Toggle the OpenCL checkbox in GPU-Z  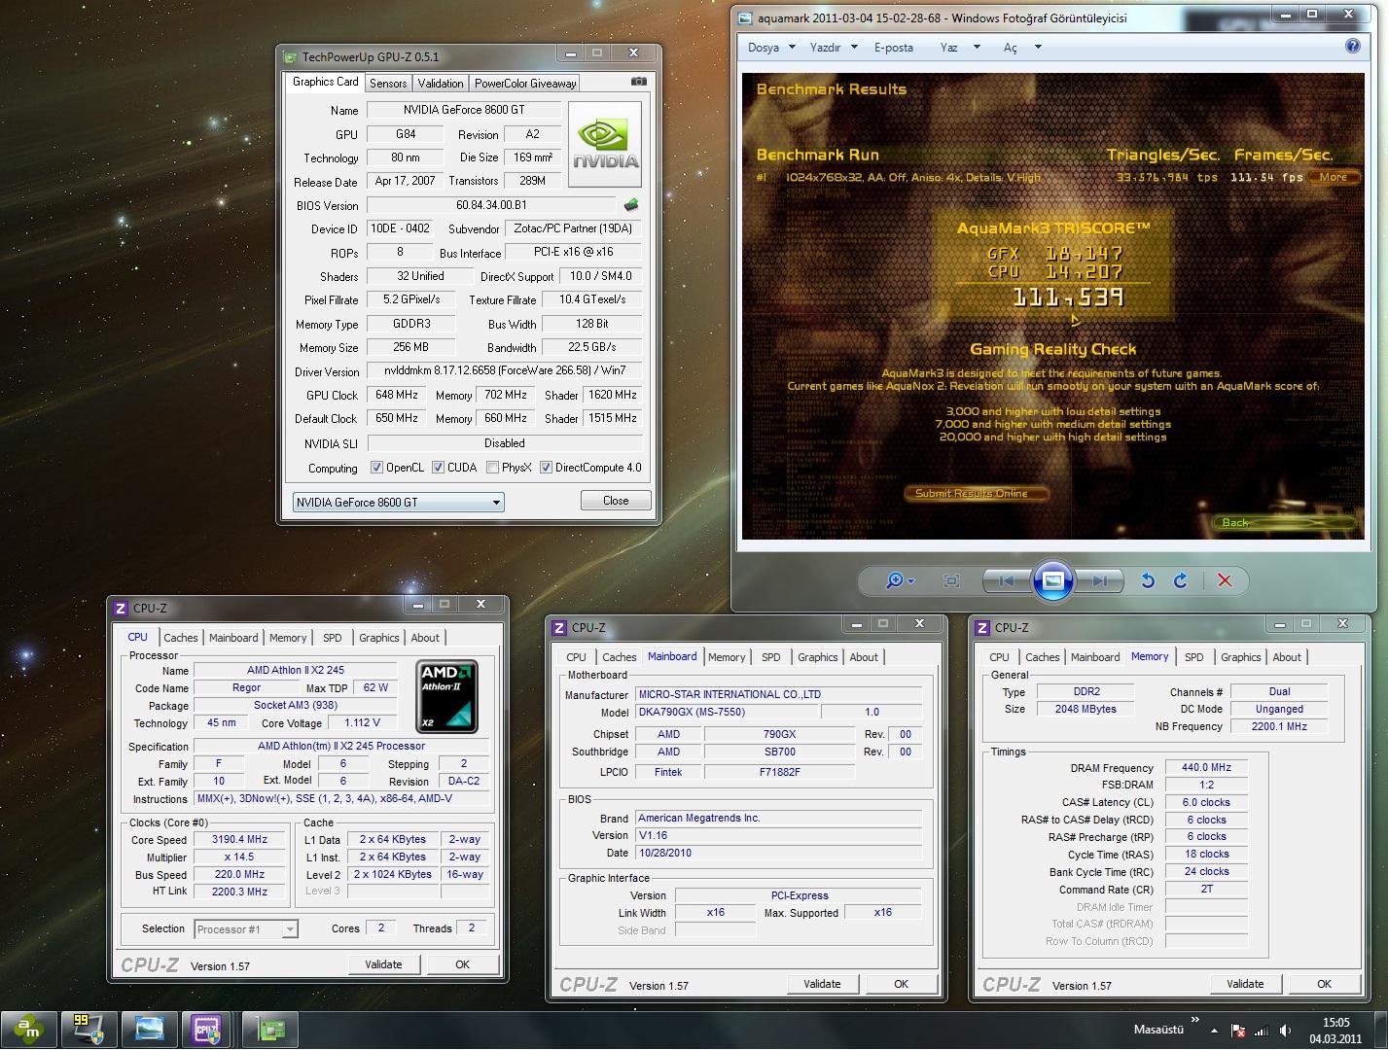pos(376,468)
